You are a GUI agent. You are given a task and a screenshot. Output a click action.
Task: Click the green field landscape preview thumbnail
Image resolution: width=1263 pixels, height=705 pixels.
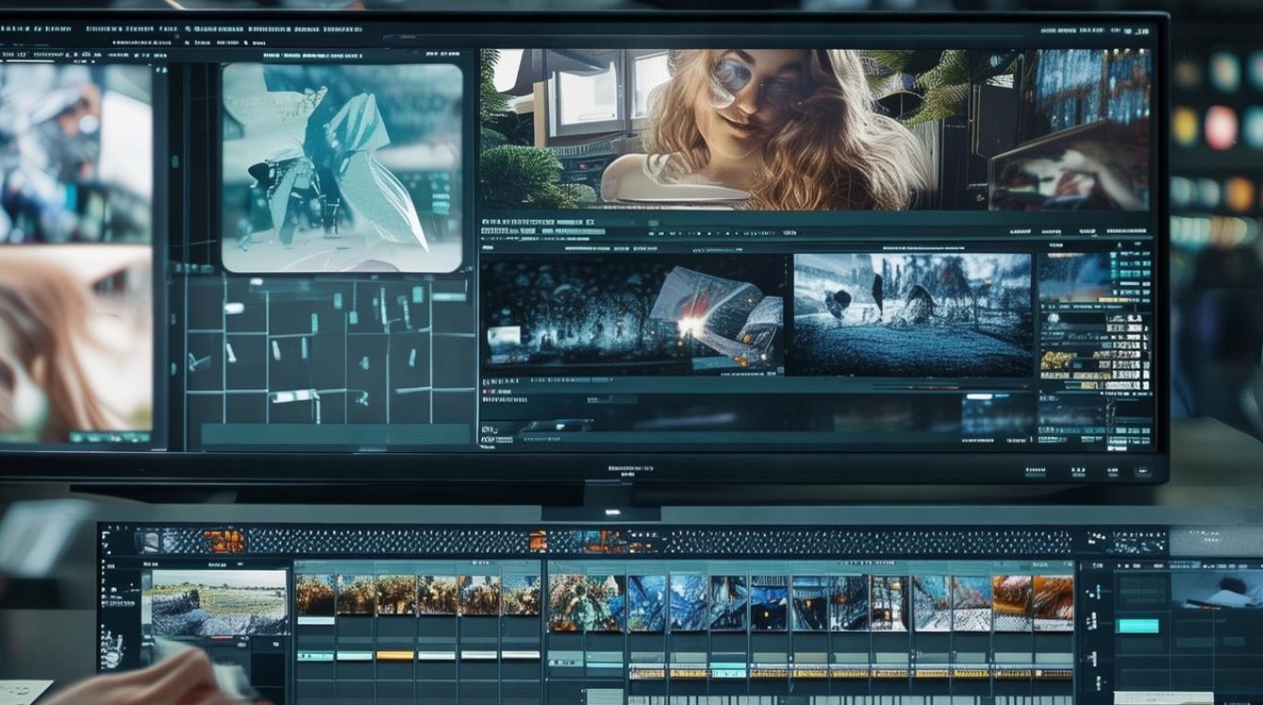[x=219, y=602]
